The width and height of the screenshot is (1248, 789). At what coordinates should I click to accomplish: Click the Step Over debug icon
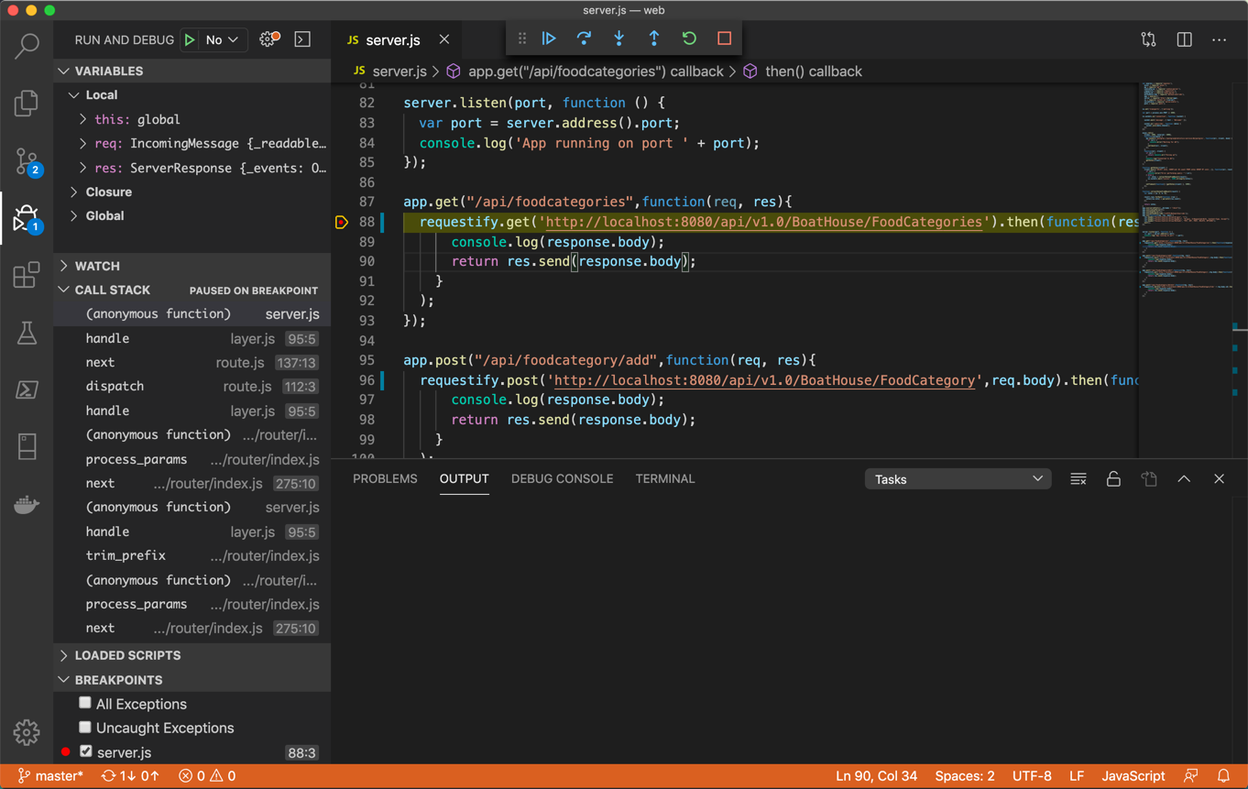(584, 38)
